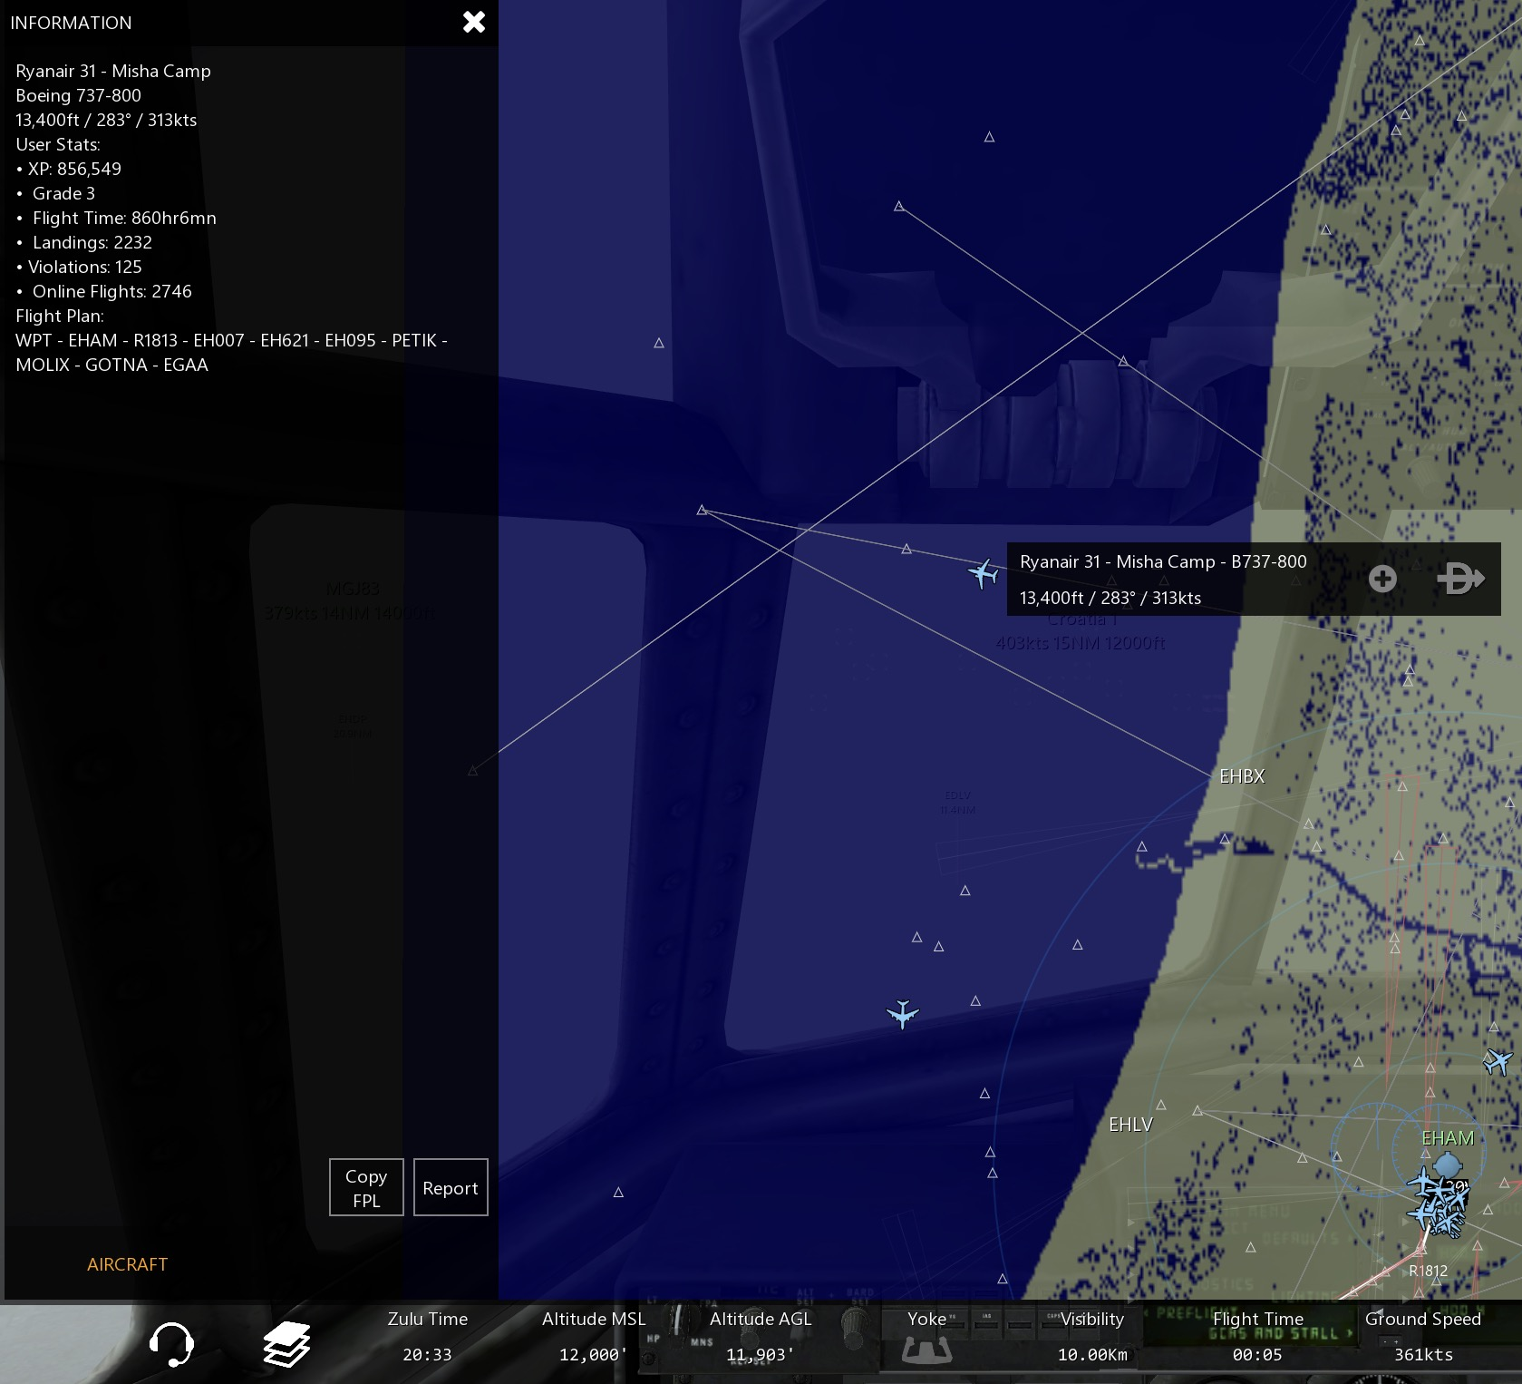Click the Boeing 737-800 aircraft type line
The width and height of the screenshot is (1522, 1384).
(78, 95)
